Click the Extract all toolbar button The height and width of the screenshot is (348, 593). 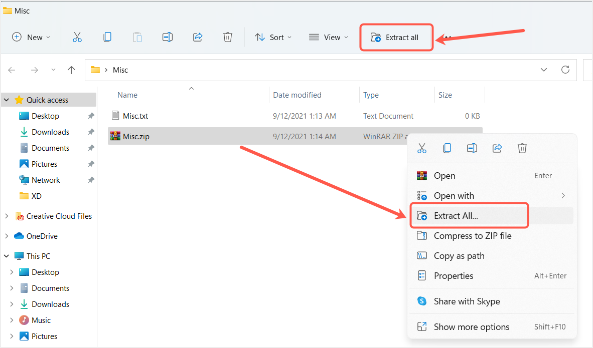[395, 37]
